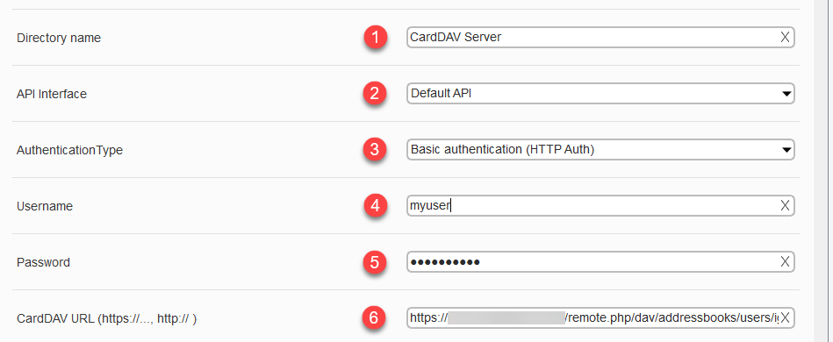Click the CardDAV URL label text

[107, 319]
